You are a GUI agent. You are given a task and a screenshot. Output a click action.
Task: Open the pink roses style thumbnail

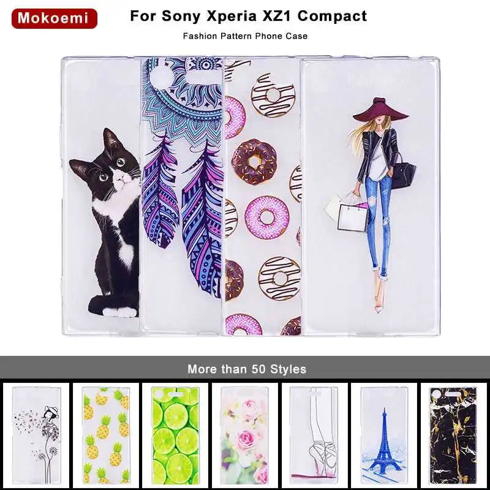click(x=244, y=435)
